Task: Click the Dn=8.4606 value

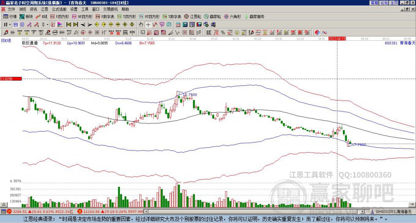Action: 123,43
